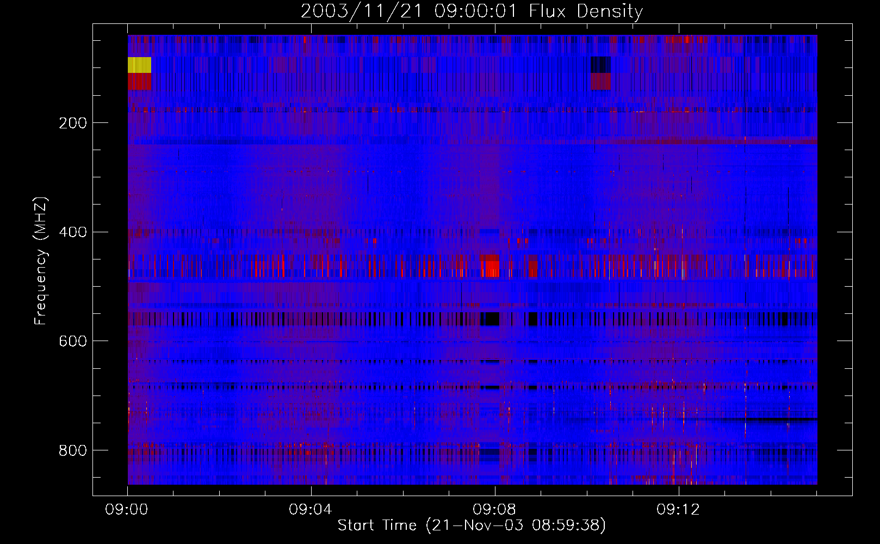Click the 800 frequency tick label
The width and height of the screenshot is (880, 544).
[x=73, y=450]
